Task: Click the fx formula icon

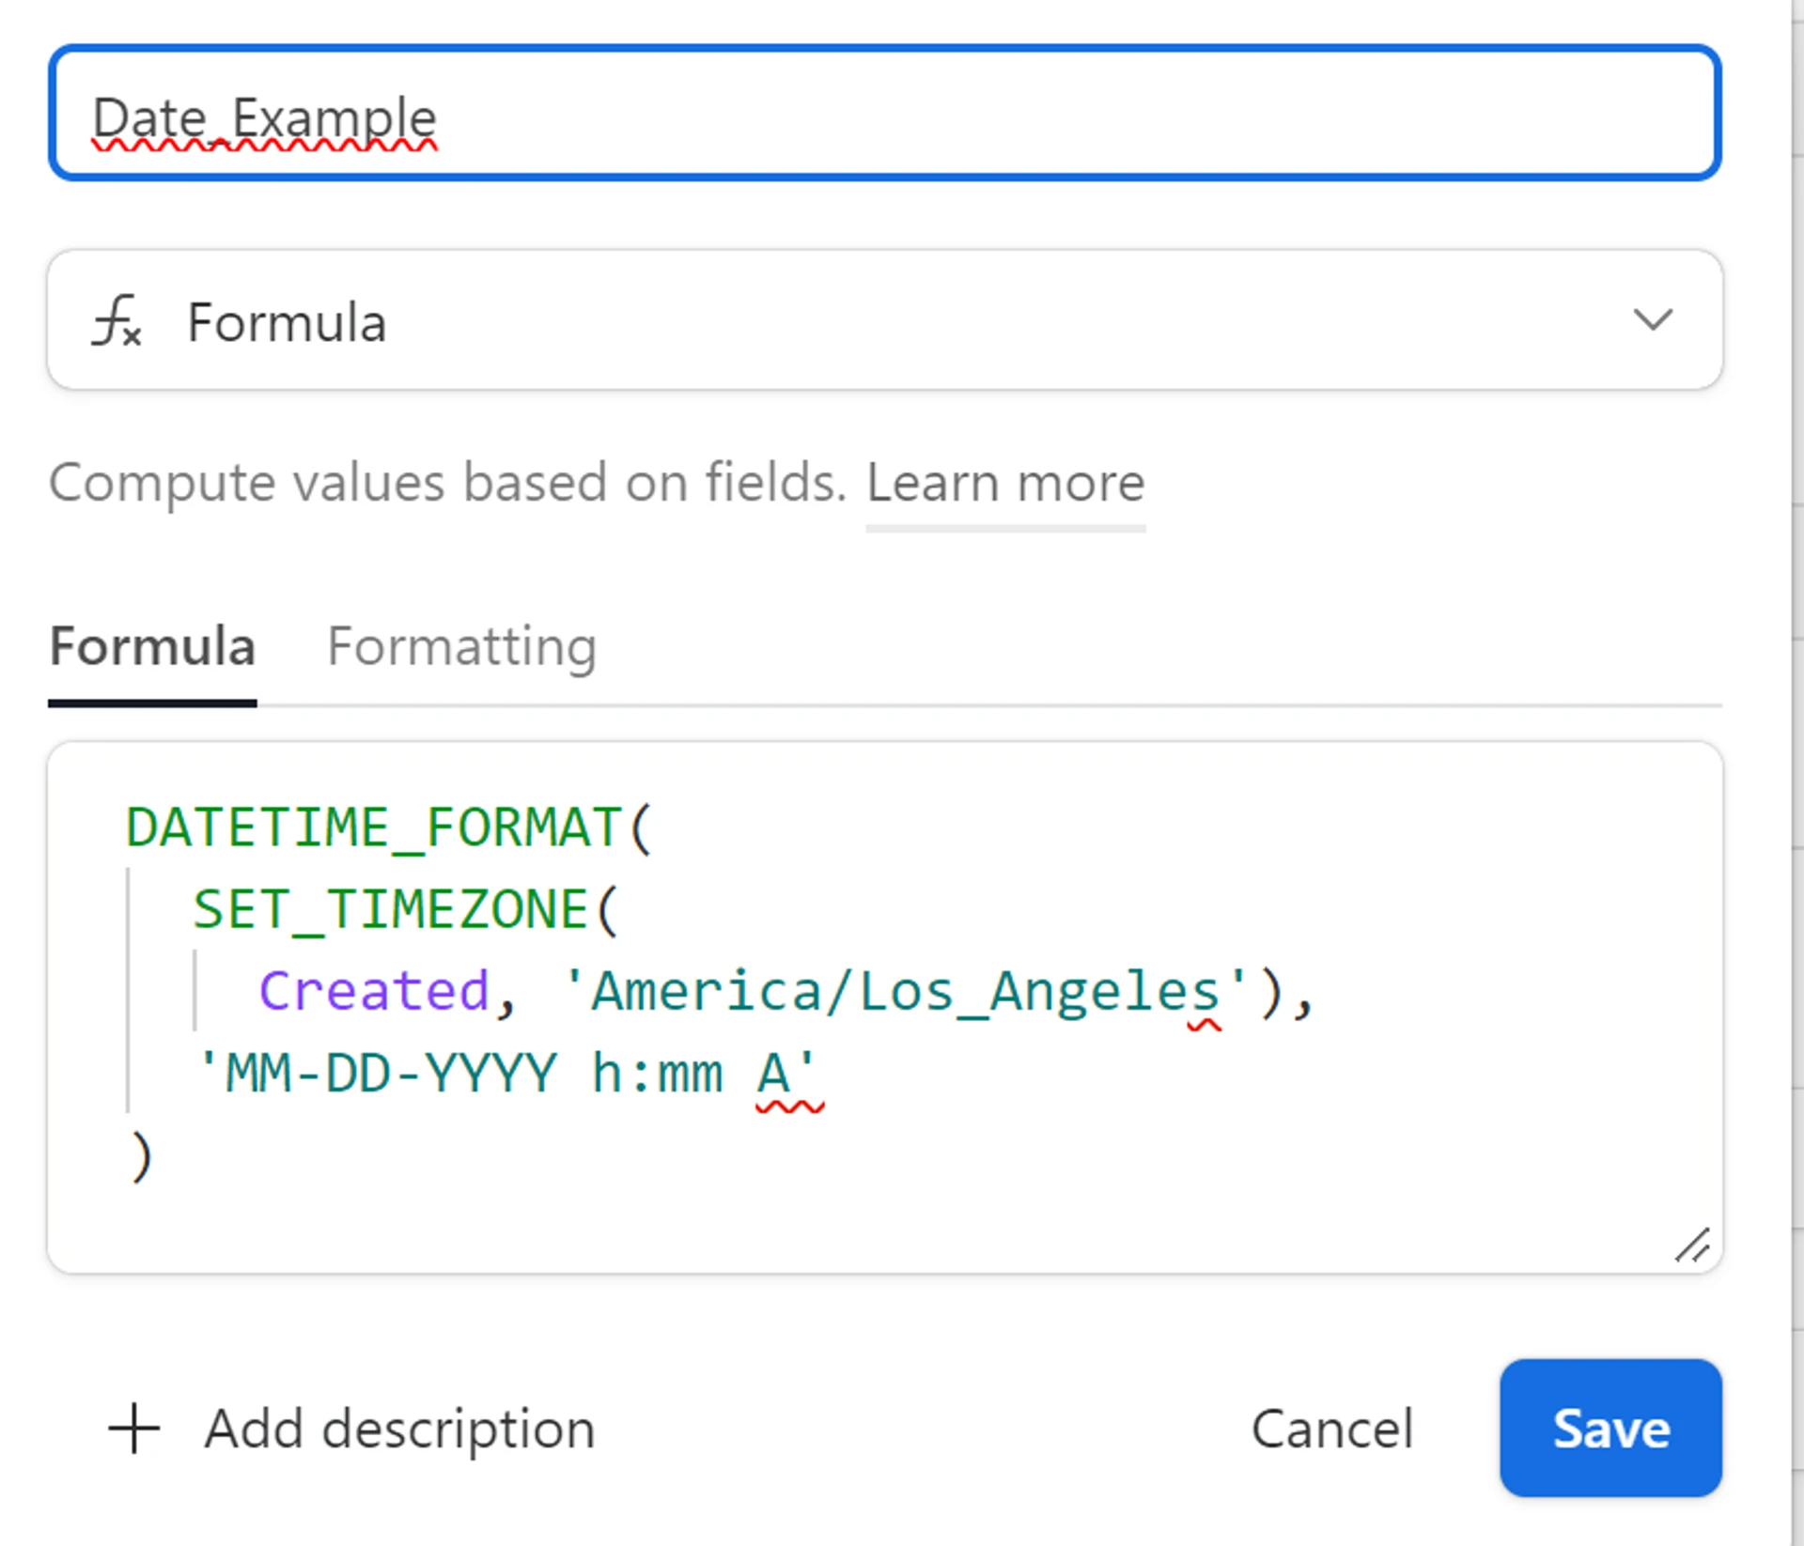Action: coord(117,321)
